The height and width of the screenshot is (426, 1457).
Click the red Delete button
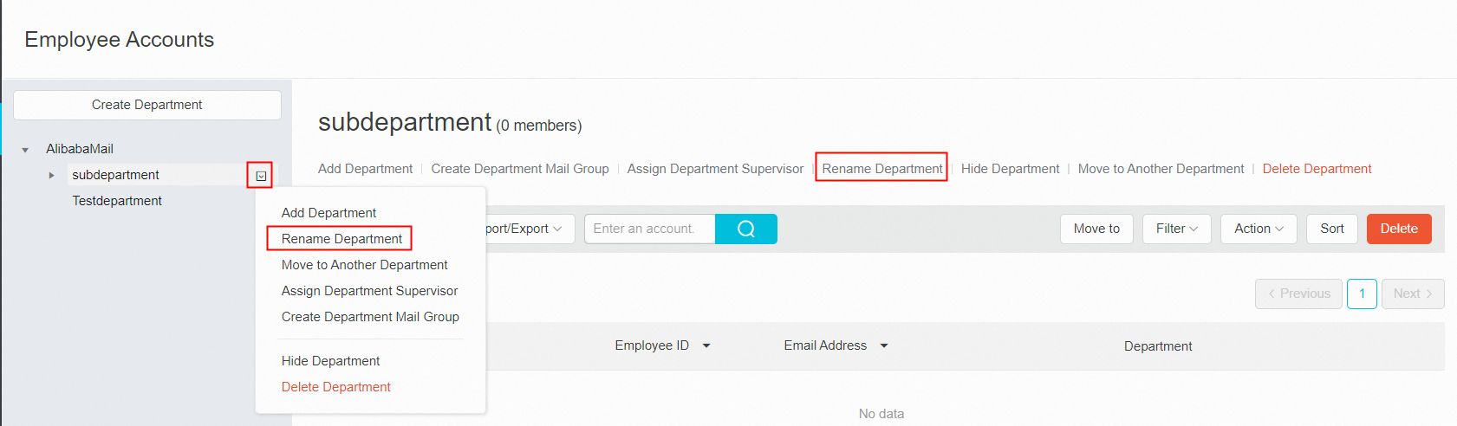click(x=1399, y=229)
